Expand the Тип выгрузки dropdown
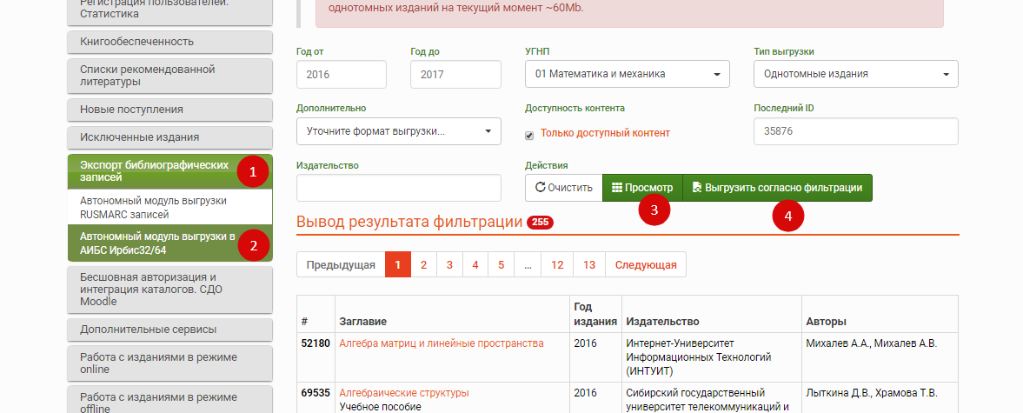Screen dimensions: 1023x413 [x=855, y=75]
